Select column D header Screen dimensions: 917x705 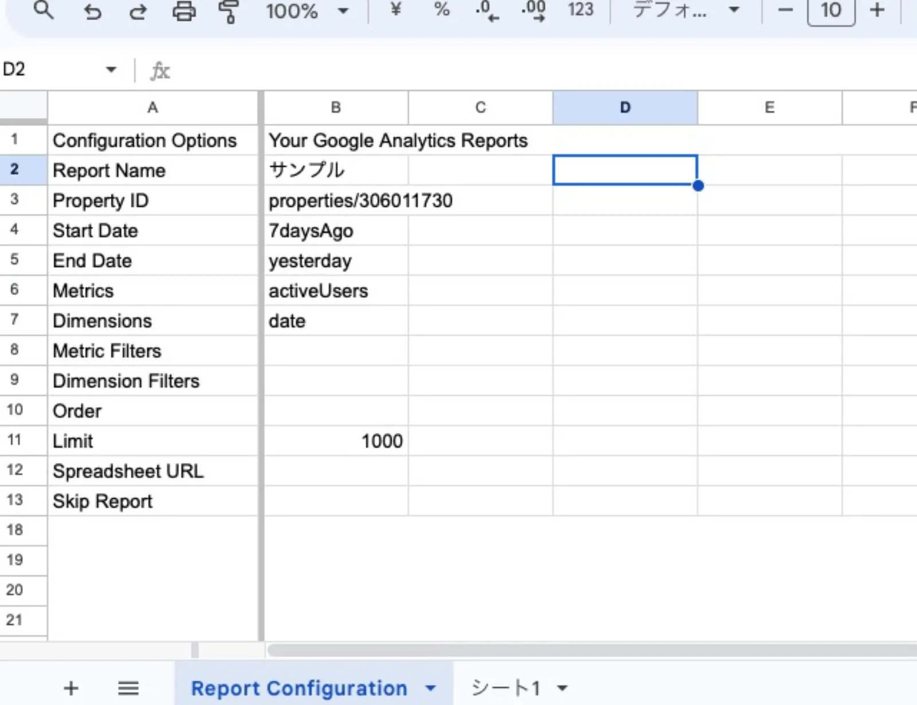625,107
